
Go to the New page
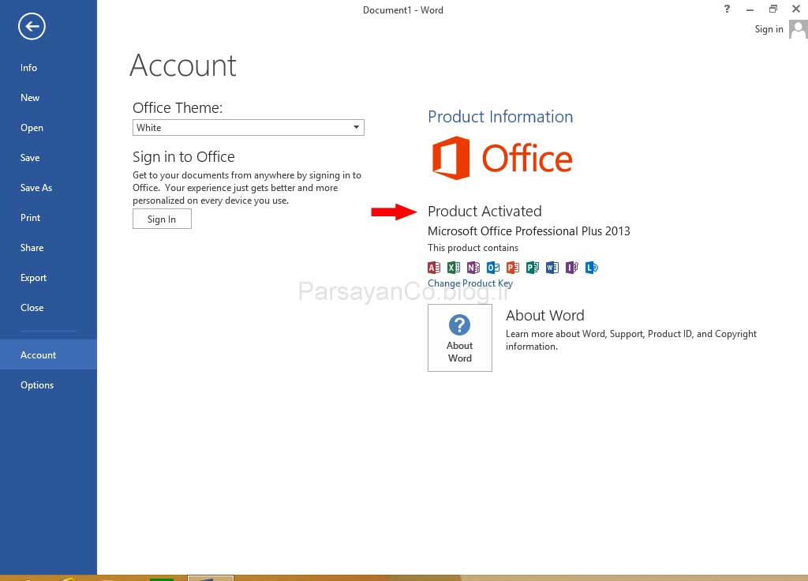pyautogui.click(x=48, y=97)
